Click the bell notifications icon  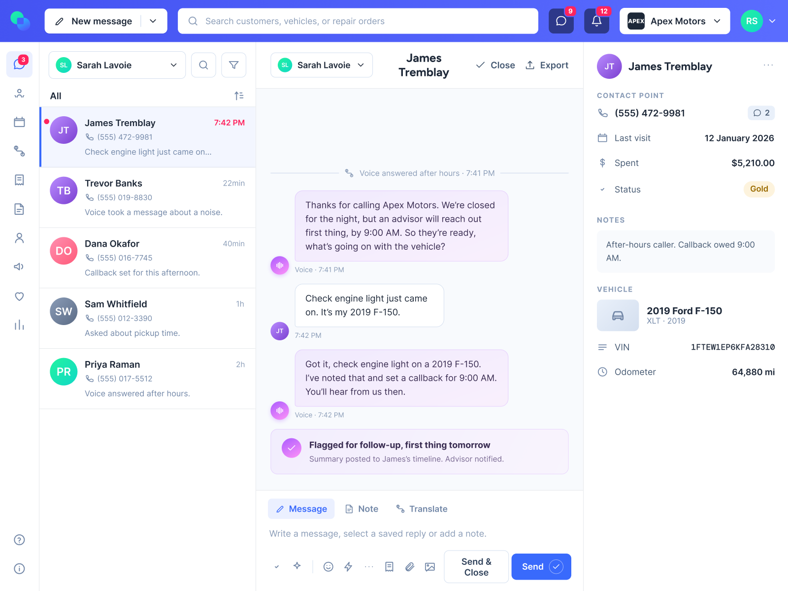click(x=596, y=21)
